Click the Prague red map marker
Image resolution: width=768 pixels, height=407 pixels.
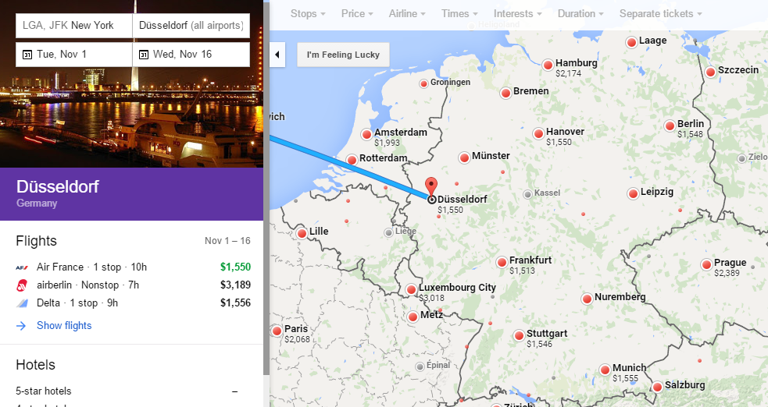tap(706, 264)
